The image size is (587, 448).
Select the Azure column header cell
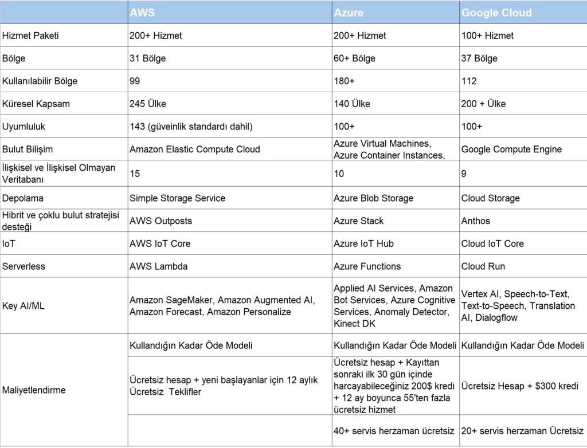[396, 13]
